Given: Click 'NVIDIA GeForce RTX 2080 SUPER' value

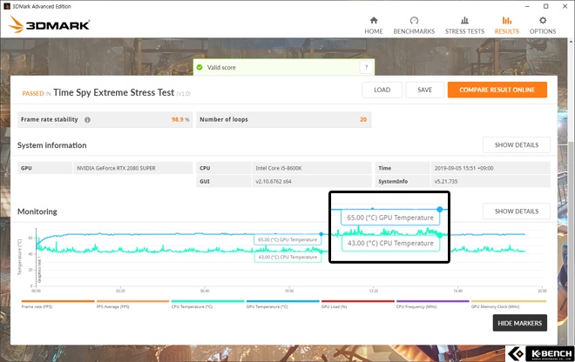Looking at the screenshot, I should click(x=116, y=168).
